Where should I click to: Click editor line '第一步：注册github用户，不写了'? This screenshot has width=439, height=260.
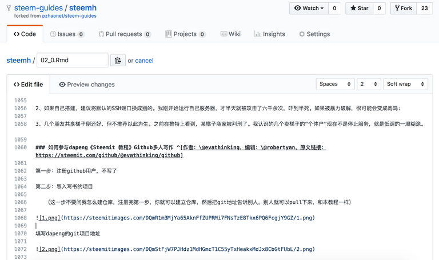pos(76,171)
